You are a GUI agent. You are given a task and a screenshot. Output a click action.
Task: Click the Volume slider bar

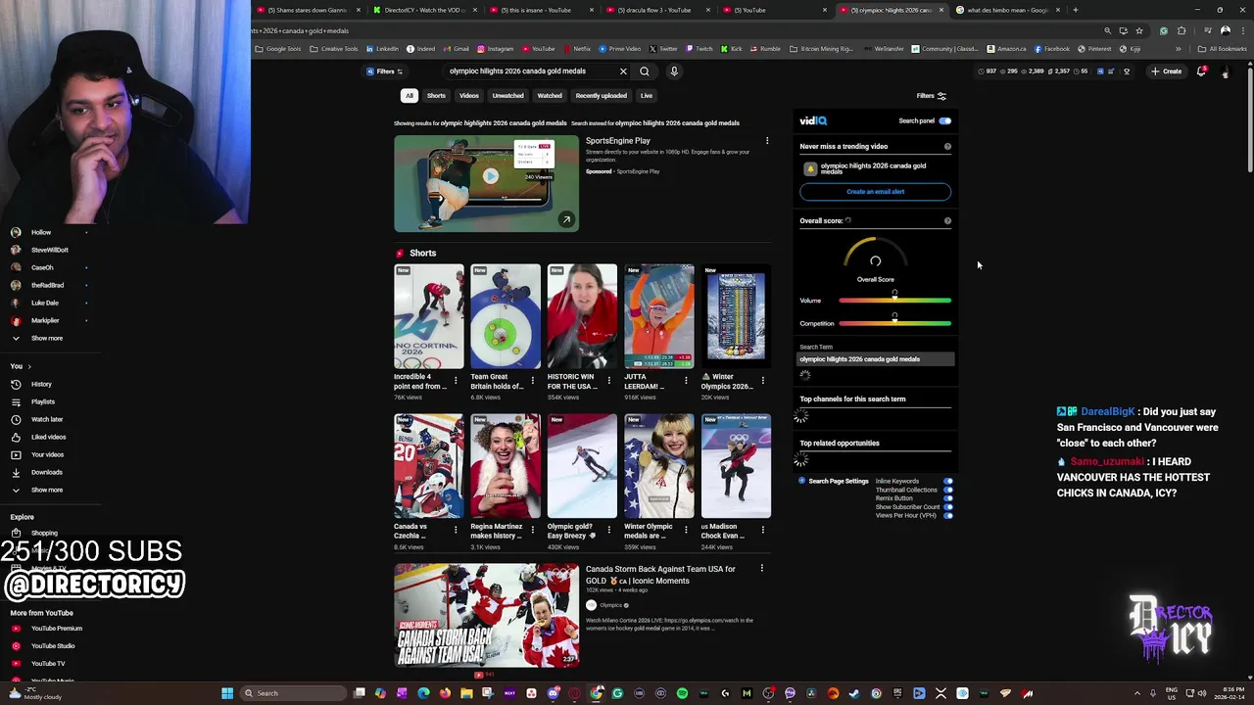pyautogui.click(x=894, y=301)
